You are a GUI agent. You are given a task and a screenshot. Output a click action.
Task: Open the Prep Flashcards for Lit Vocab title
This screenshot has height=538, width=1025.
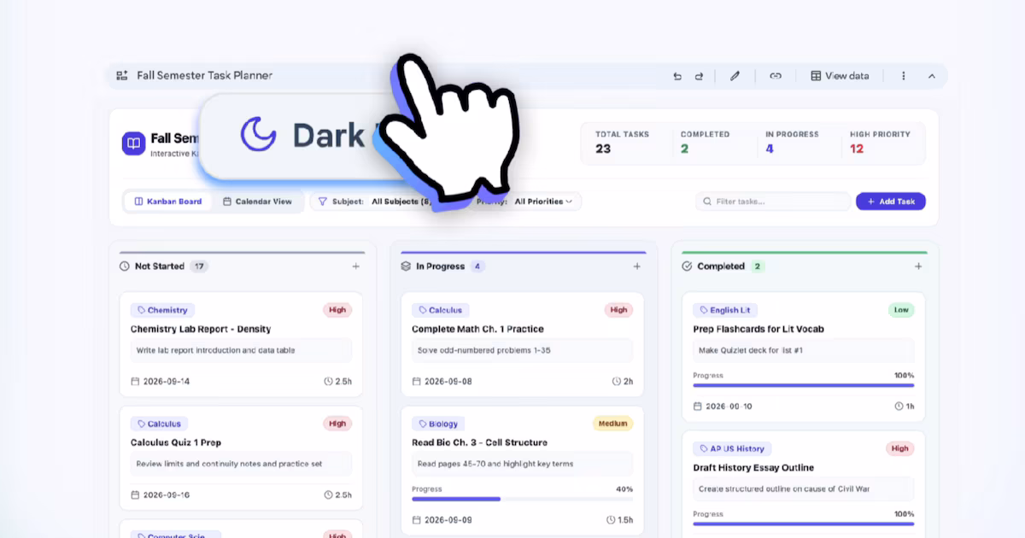pyautogui.click(x=758, y=329)
